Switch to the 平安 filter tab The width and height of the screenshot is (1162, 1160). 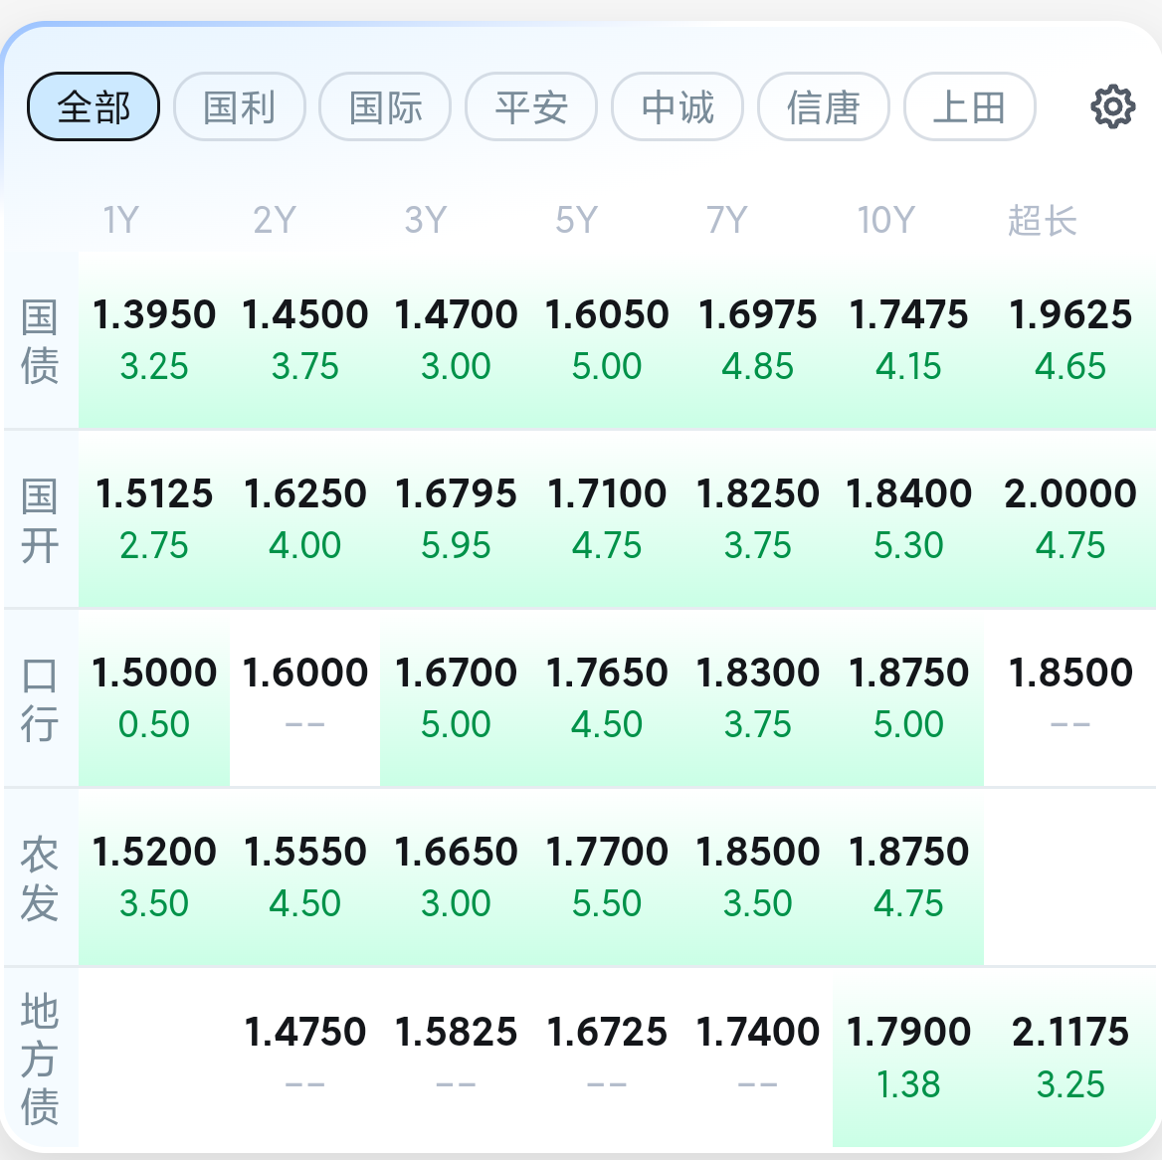tap(531, 106)
